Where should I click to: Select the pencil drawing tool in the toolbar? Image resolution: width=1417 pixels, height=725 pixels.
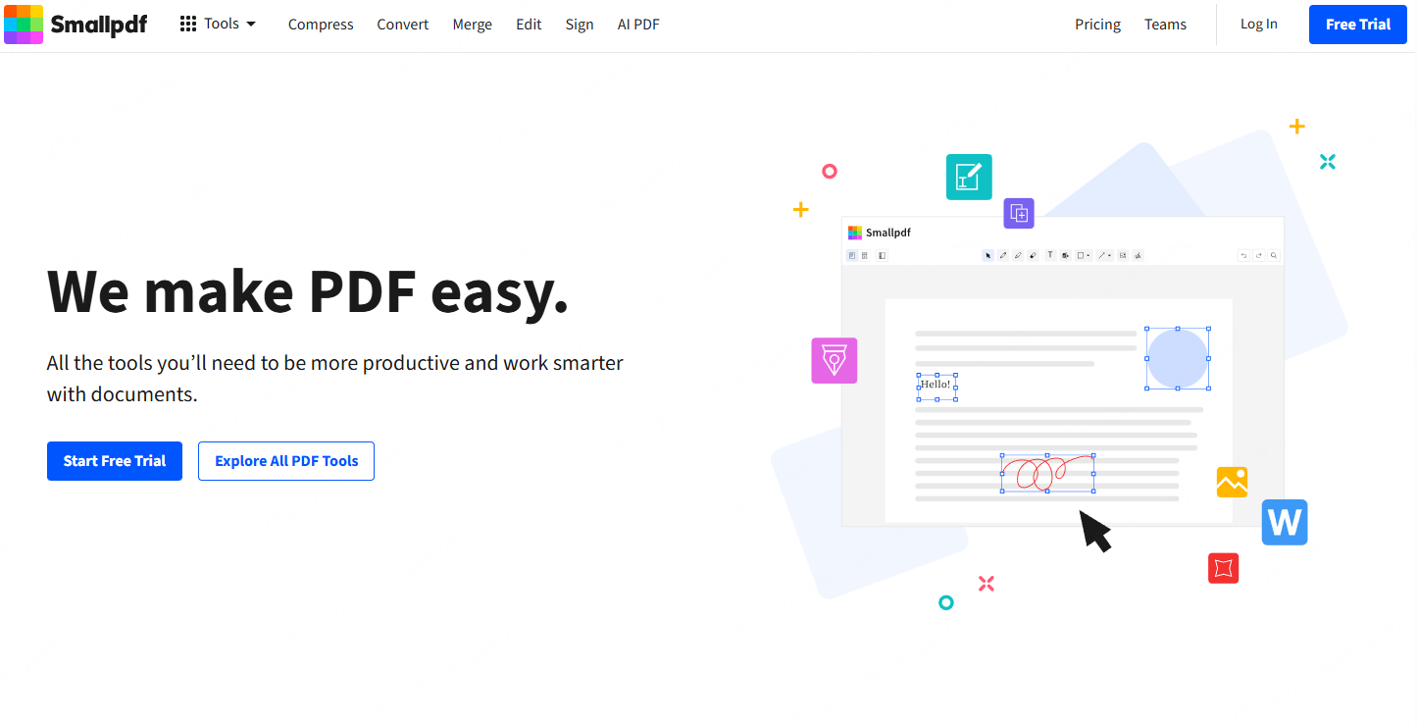(1003, 255)
